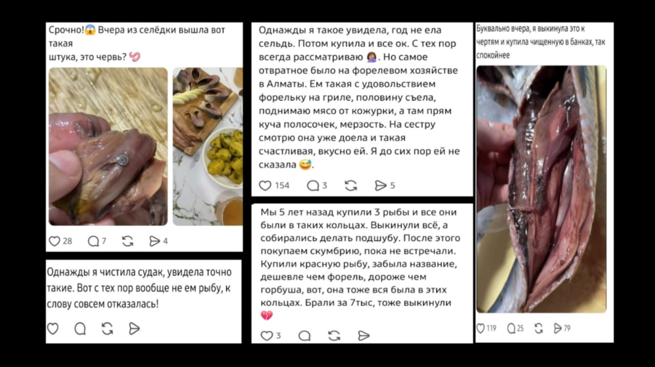Open the photo of sliced herring and potatoes
The height and width of the screenshot is (367, 655).
point(208,146)
